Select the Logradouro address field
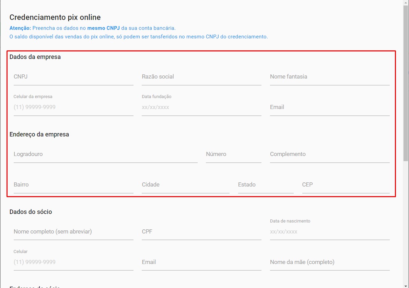409x288 pixels. 105,154
